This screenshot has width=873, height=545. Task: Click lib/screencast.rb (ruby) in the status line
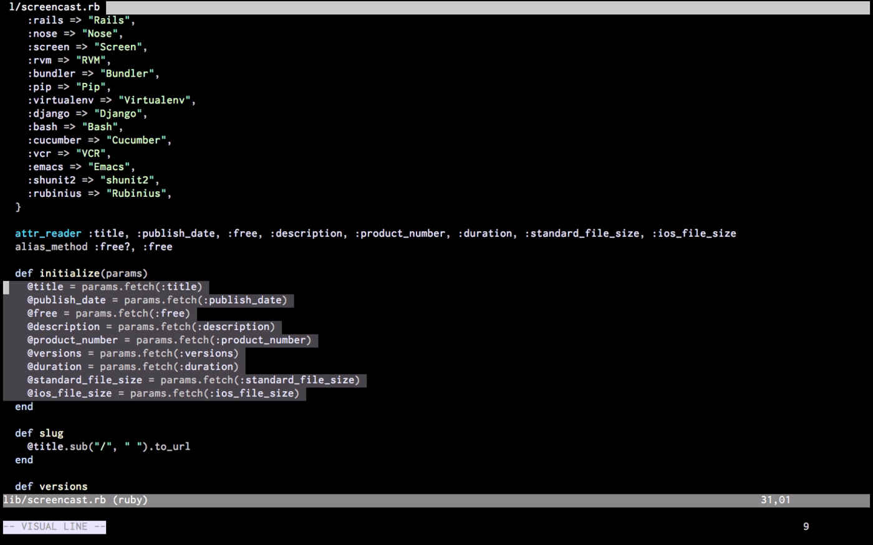coord(75,500)
